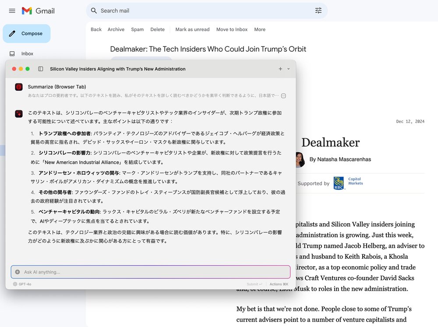Open the GPT-4o model selector
This screenshot has height=327, width=438.
tap(22, 284)
